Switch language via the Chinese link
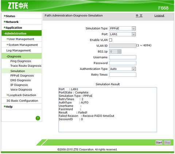 point(139,16)
